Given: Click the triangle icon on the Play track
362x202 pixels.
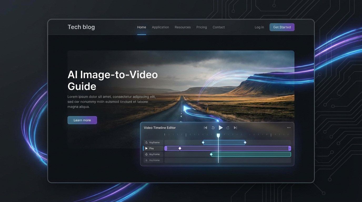Looking at the screenshot, I should [147, 148].
